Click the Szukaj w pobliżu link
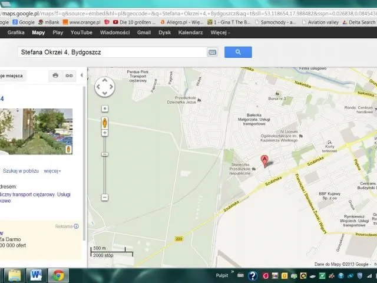Viewport: 377px width, 283px height. tap(21, 171)
